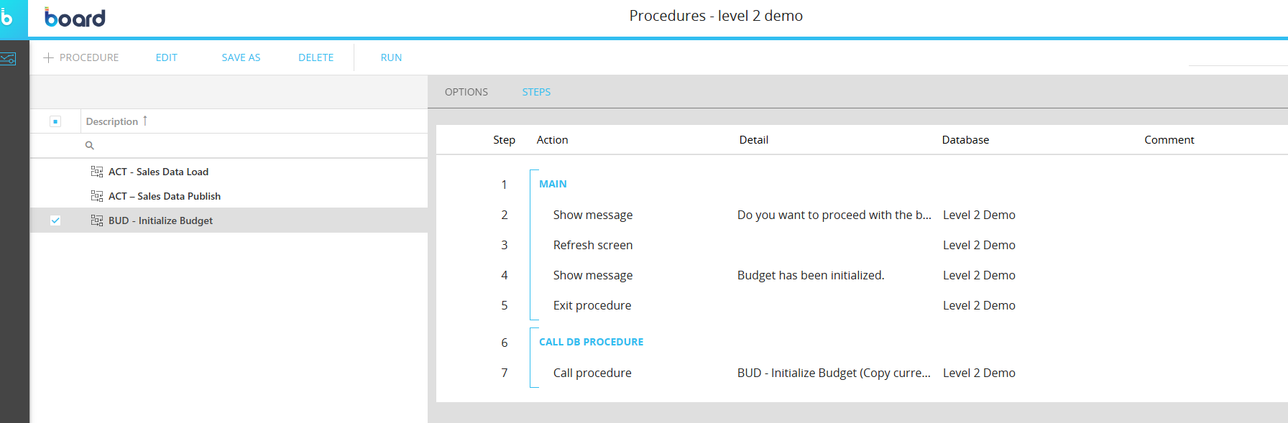Select the STEPS tab
Viewport: 1288px width, 423px height.
click(536, 92)
